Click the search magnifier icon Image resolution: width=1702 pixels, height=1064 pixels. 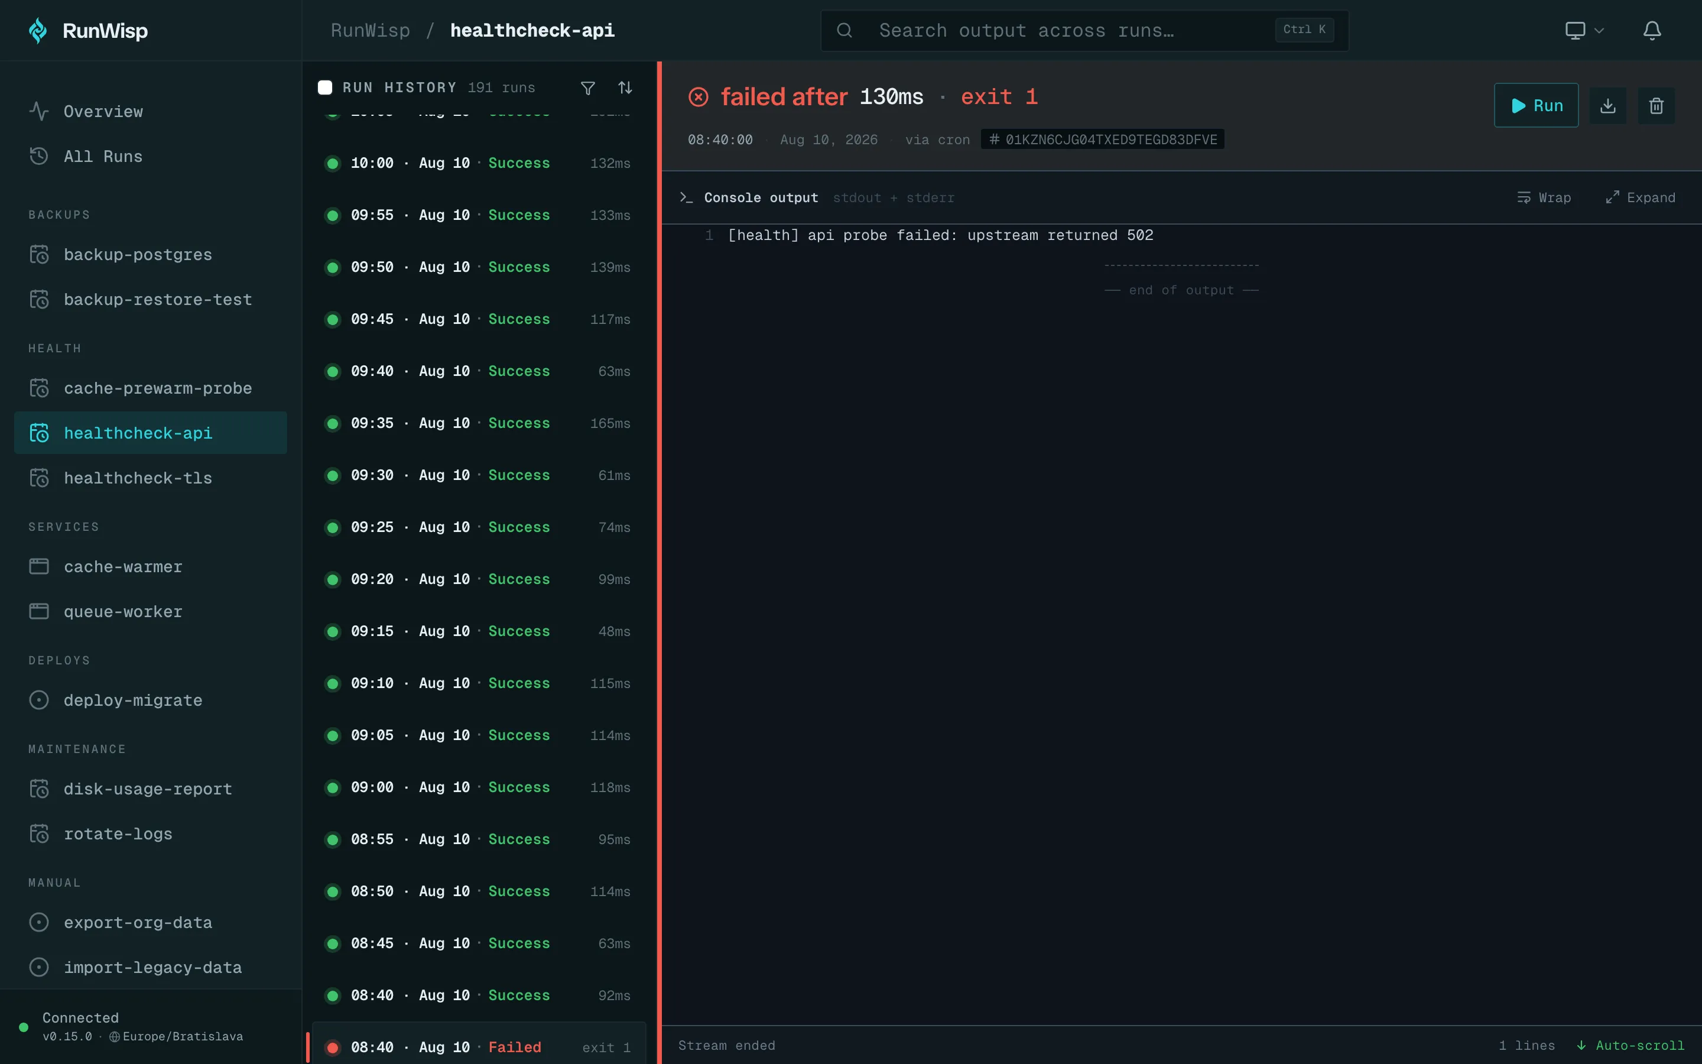(844, 30)
